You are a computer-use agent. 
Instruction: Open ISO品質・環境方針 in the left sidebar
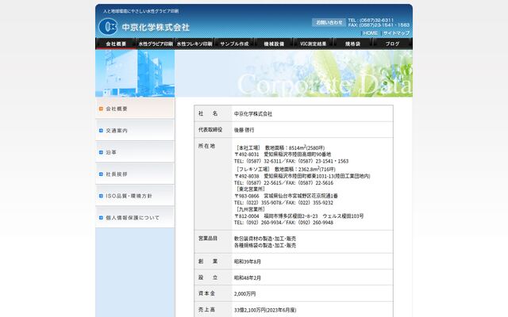point(135,196)
